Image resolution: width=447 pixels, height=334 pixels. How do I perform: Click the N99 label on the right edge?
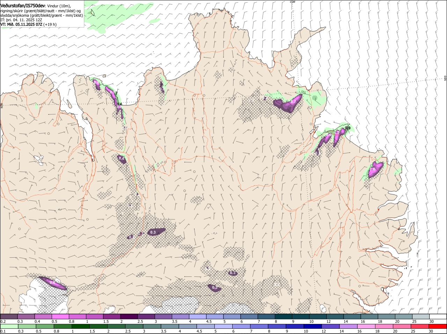(445, 78)
